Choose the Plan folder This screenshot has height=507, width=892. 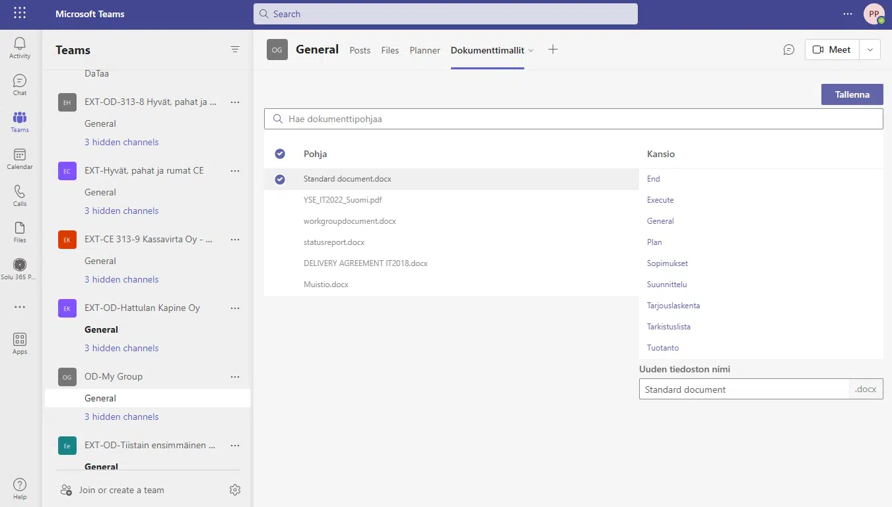[x=654, y=242]
